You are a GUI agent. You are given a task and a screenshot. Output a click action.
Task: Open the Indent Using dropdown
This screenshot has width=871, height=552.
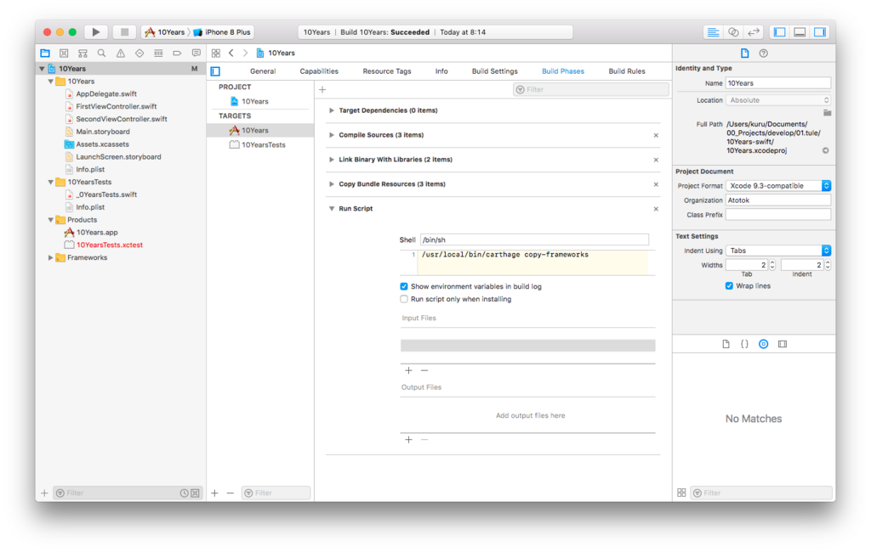778,251
